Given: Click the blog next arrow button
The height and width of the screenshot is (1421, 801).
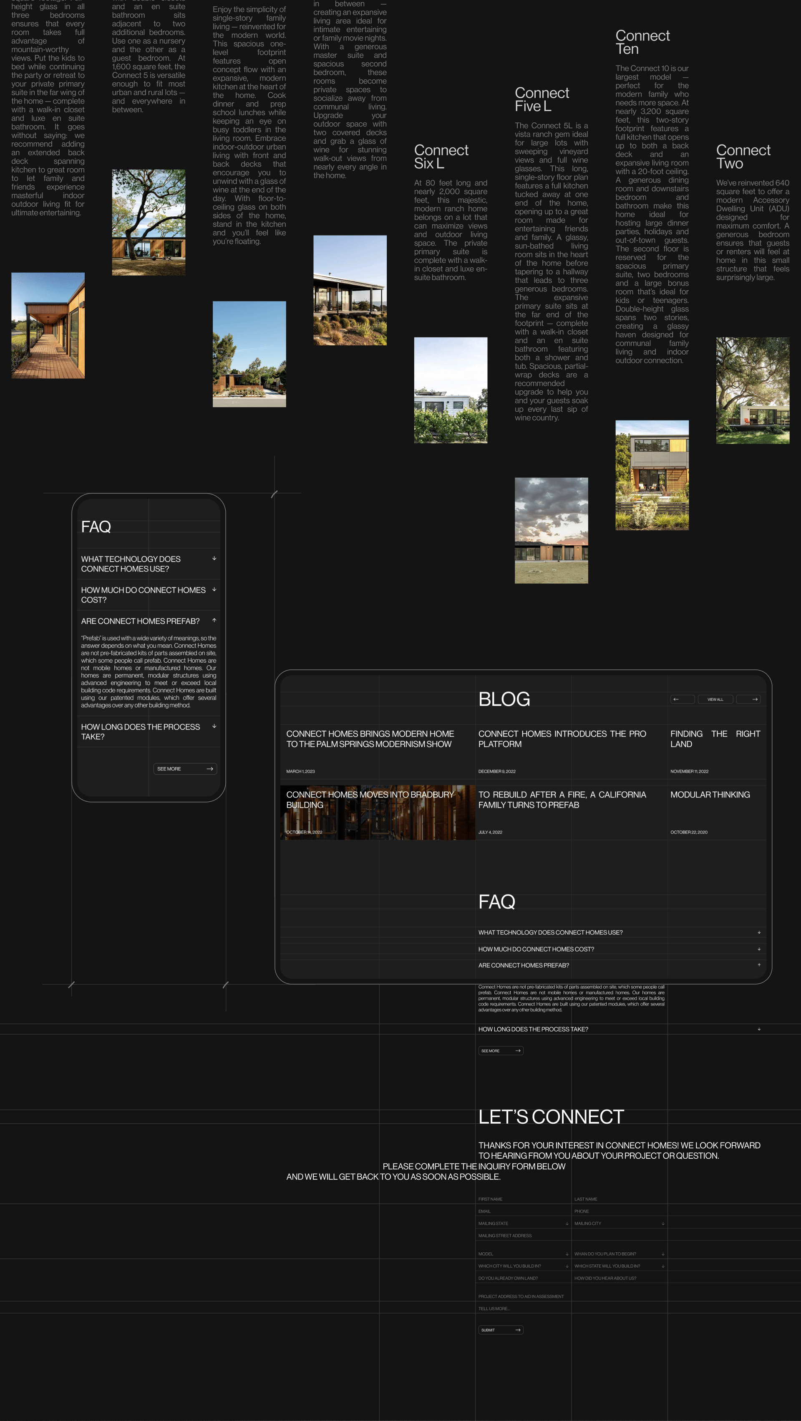Looking at the screenshot, I should coord(748,699).
